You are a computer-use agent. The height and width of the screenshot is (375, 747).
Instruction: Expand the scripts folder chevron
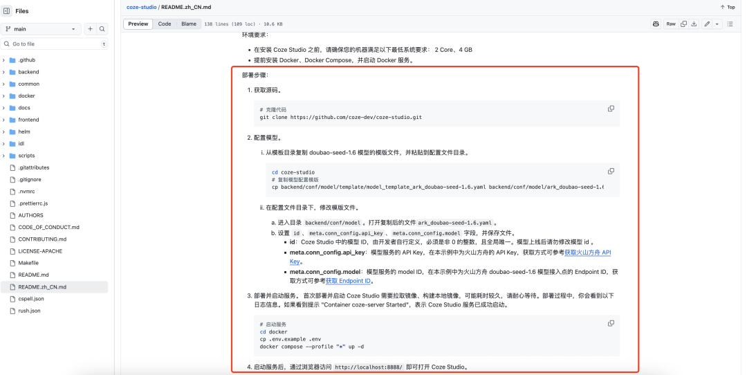[x=4, y=156]
